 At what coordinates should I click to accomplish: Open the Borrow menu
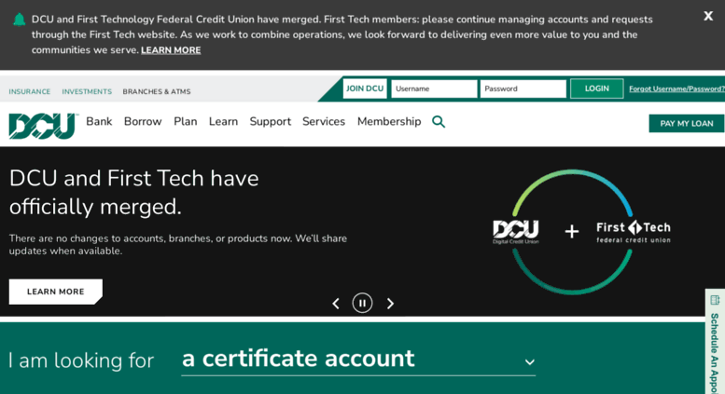[x=143, y=121]
